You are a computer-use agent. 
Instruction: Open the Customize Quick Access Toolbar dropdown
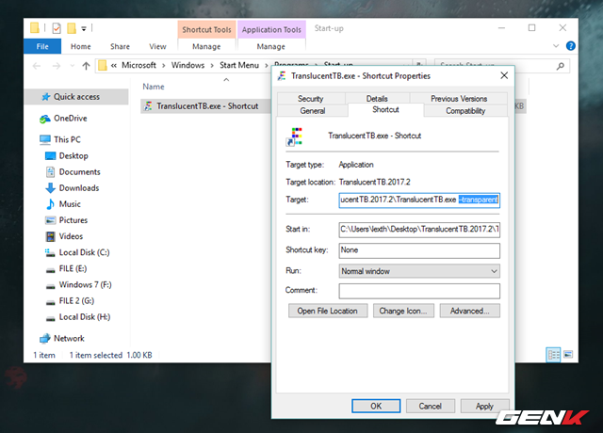tap(86, 28)
